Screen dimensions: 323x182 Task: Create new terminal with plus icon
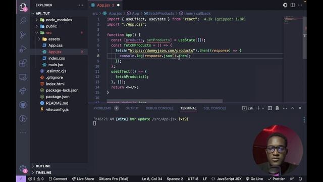(x=258, y=108)
